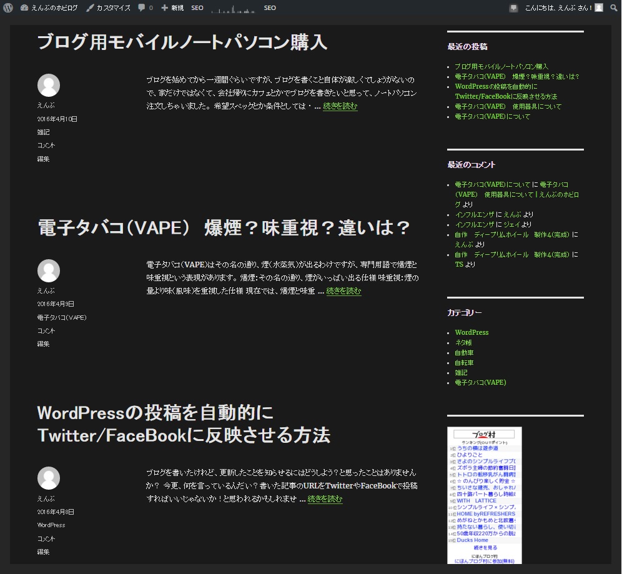Open 電子タバコ(VAPE) category under the 爆煙 post

point(62,317)
